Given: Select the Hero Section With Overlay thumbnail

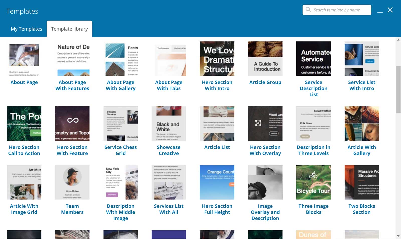Looking at the screenshot, I should 265,124.
